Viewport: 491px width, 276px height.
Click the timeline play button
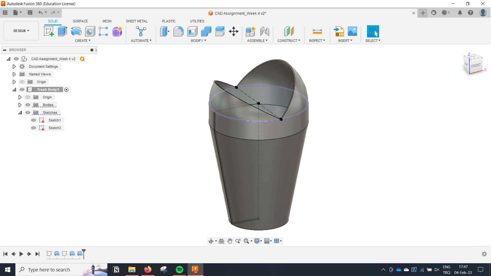pyautogui.click(x=21, y=254)
